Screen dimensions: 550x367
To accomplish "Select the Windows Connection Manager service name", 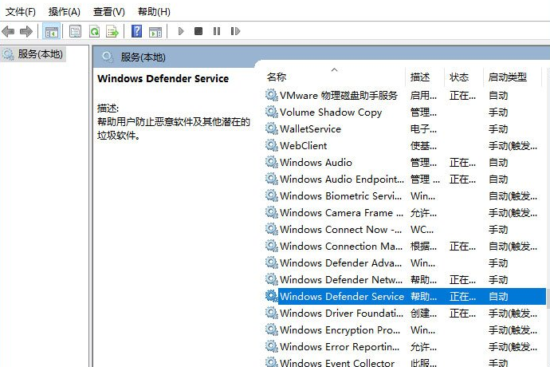I will coord(341,247).
